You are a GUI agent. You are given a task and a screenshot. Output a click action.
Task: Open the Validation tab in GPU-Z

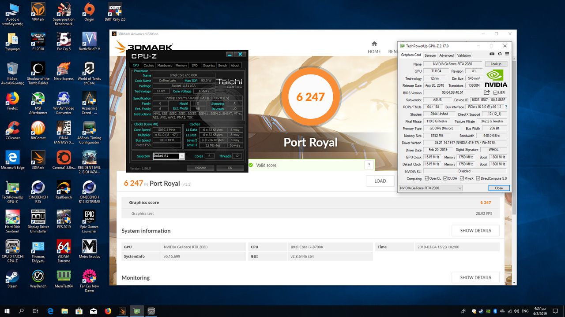pyautogui.click(x=464, y=55)
